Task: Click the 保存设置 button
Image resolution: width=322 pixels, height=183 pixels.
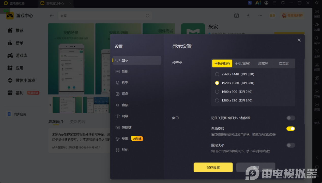Action: [x=213, y=167]
